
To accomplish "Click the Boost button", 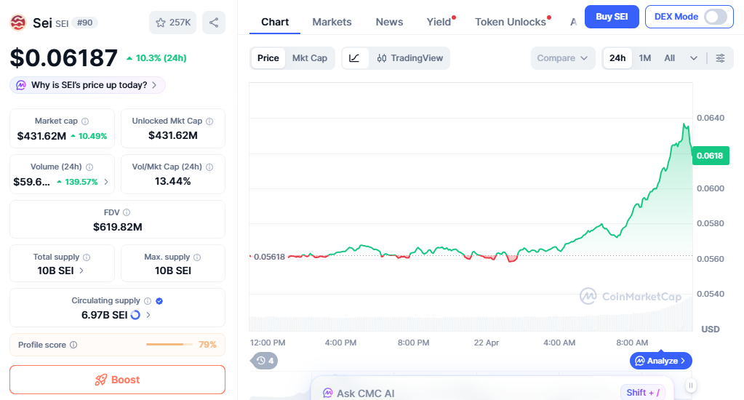I will coord(117,380).
